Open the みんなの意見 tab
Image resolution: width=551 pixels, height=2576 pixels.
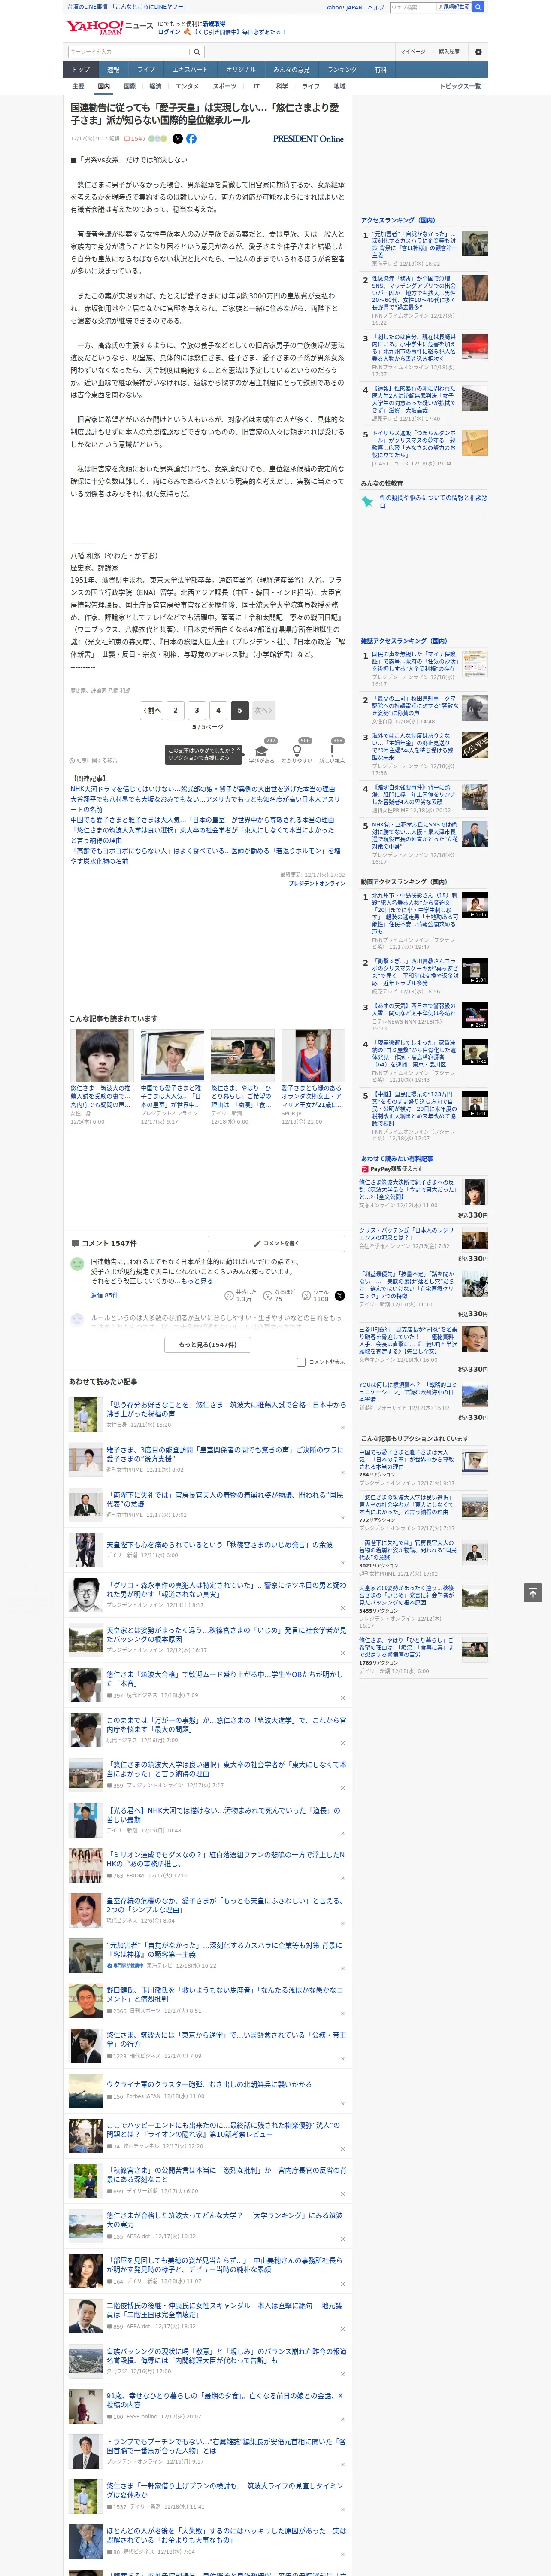(291, 69)
